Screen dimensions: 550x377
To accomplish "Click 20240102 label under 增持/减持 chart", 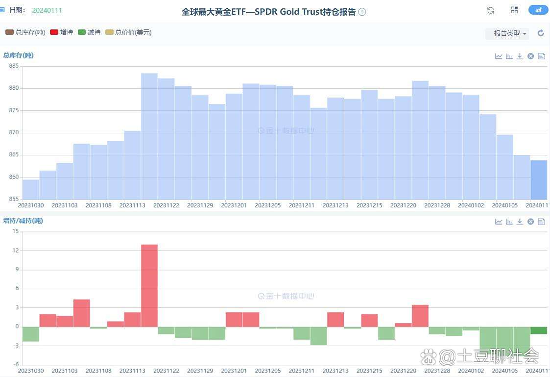I will pyautogui.click(x=471, y=371).
